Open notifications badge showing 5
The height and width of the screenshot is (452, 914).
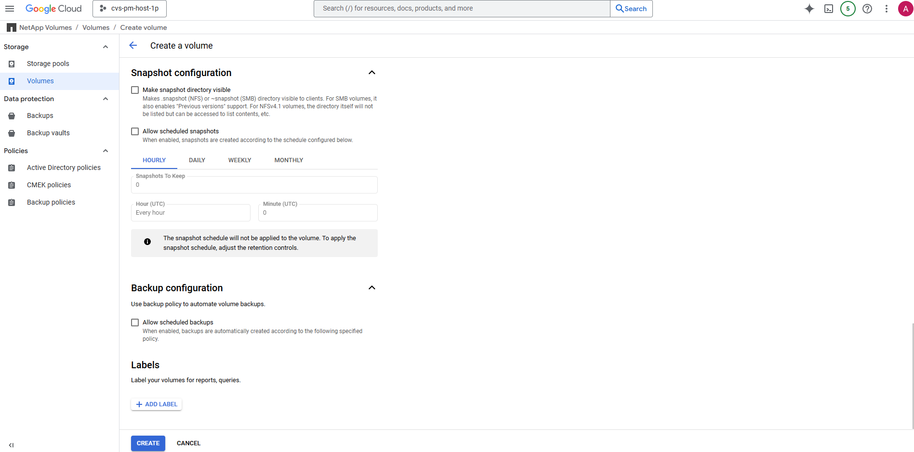pyautogui.click(x=848, y=9)
